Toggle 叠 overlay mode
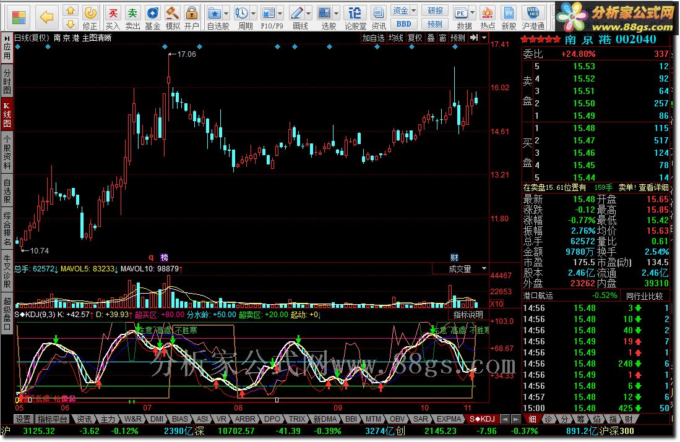680x442 pixels. [x=431, y=38]
